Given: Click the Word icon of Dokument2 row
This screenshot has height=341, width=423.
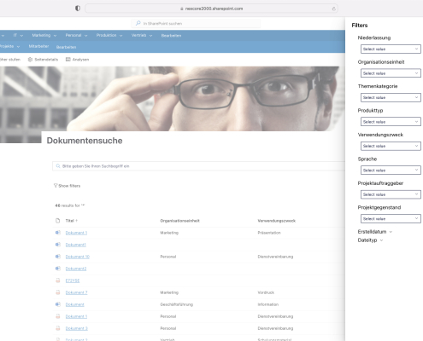Looking at the screenshot, I should tap(58, 269).
